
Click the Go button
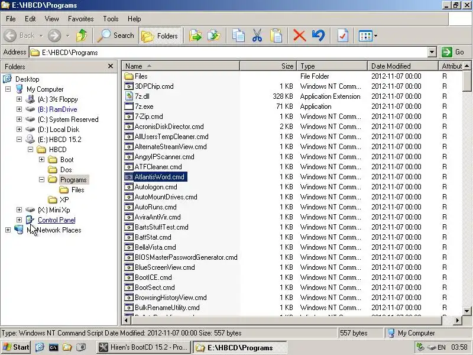(x=453, y=52)
